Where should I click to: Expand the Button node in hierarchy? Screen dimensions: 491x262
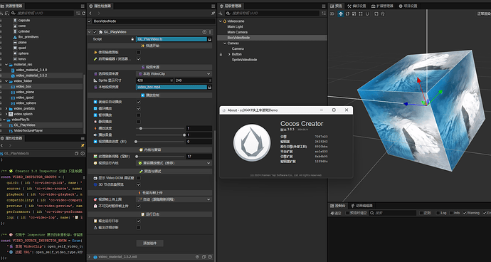229,54
